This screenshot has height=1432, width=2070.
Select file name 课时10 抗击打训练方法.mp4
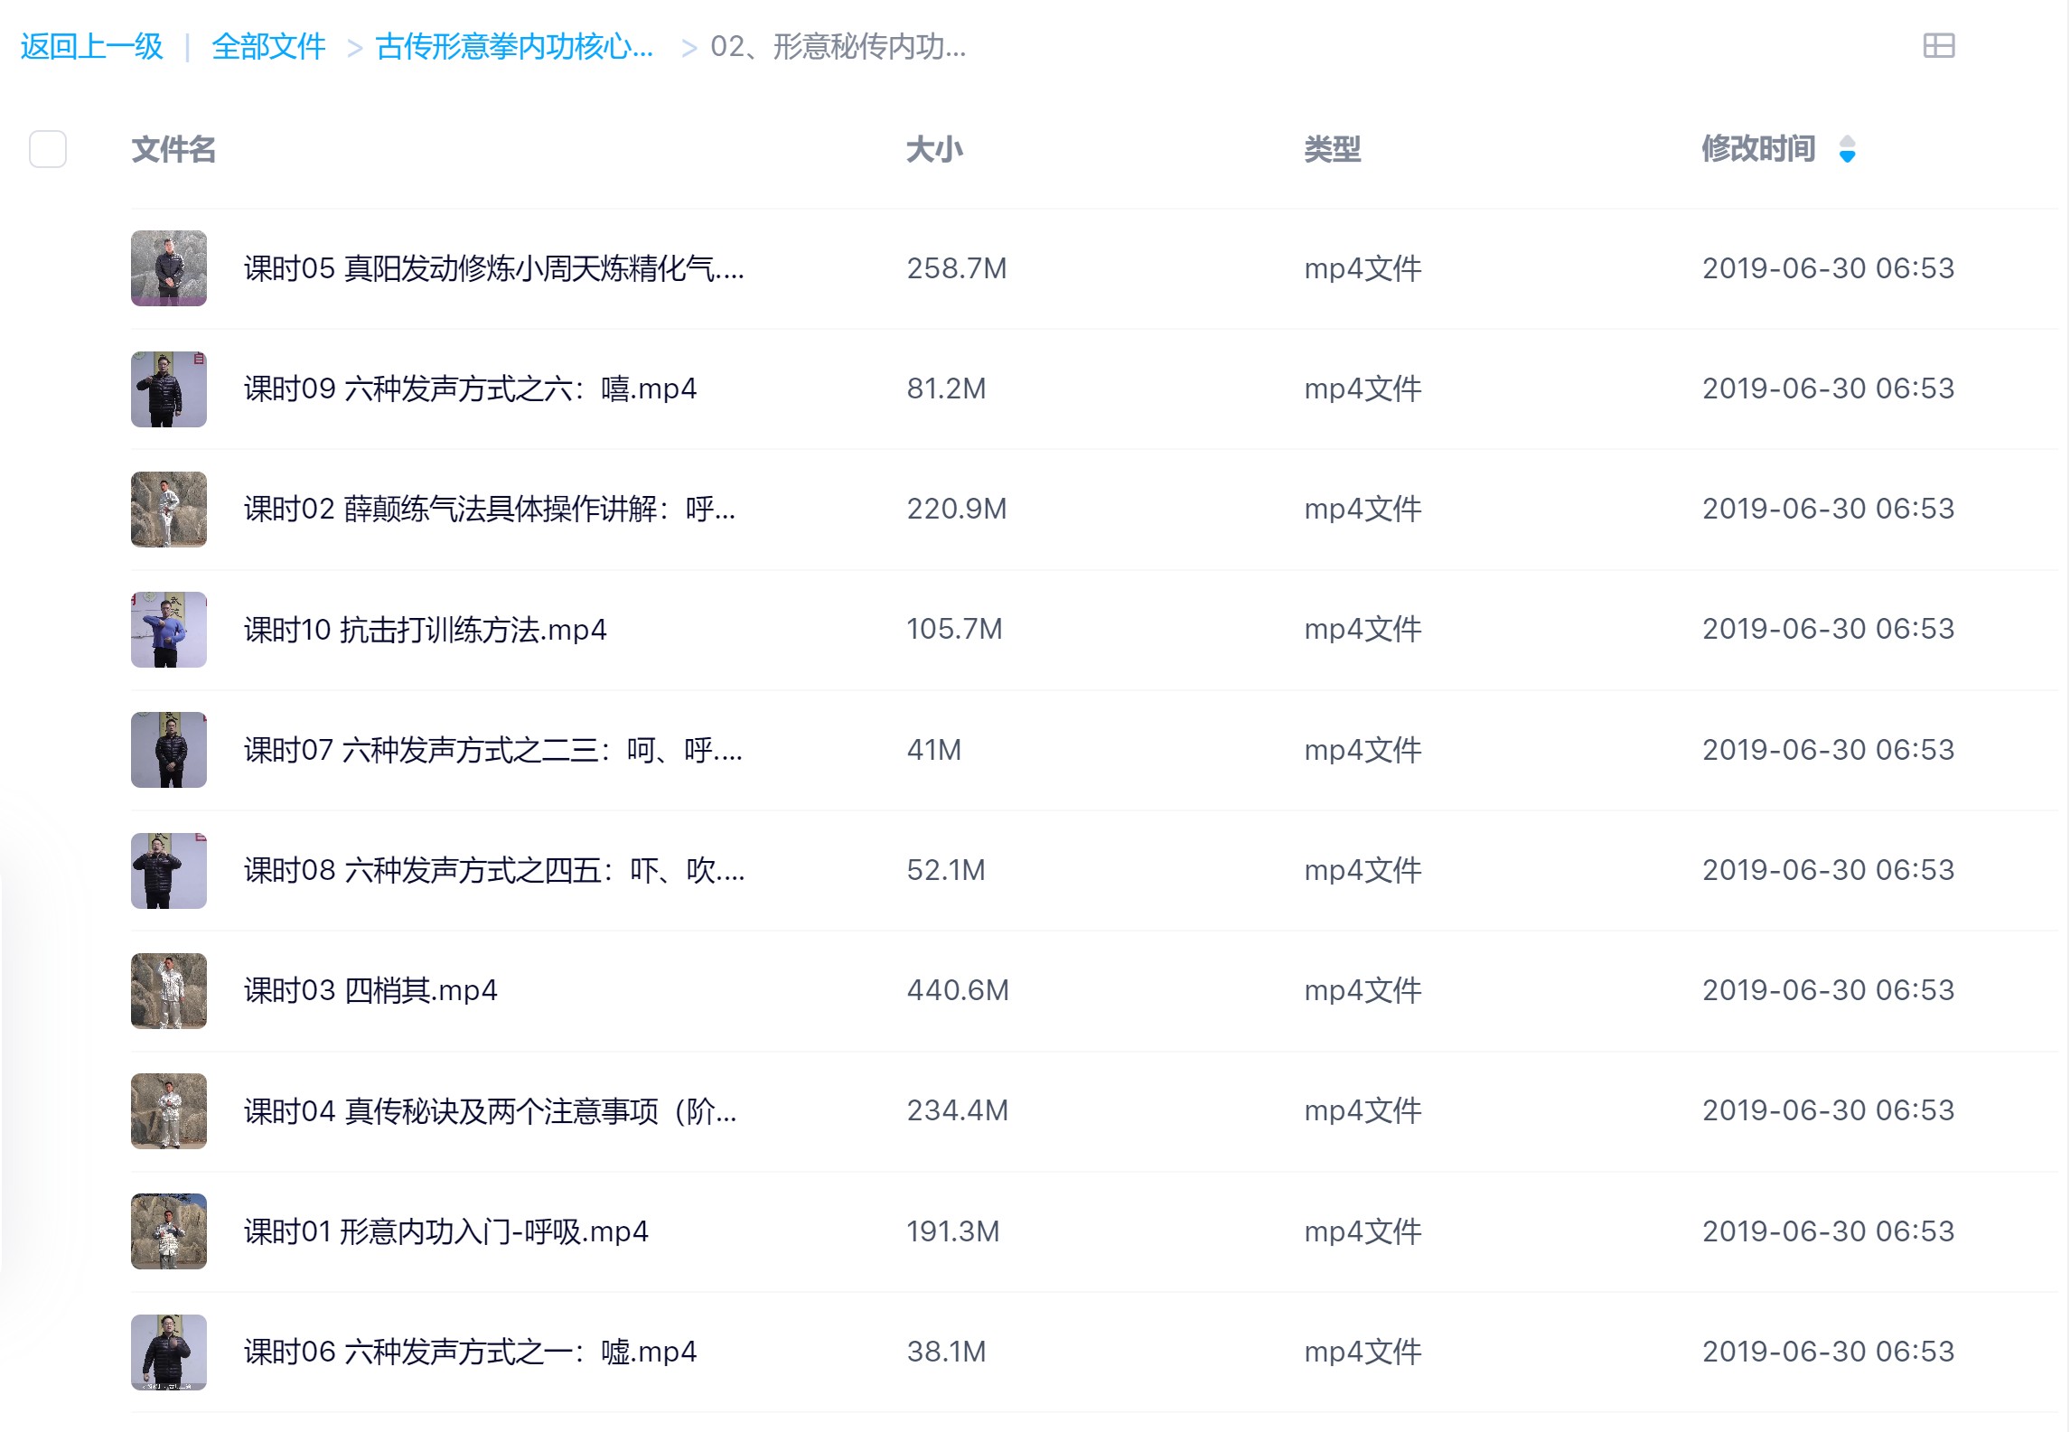(x=426, y=629)
